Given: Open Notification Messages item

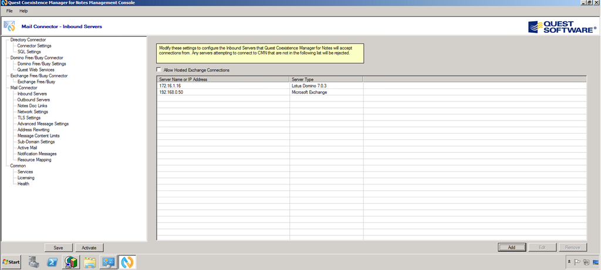Looking at the screenshot, I should (x=37, y=153).
